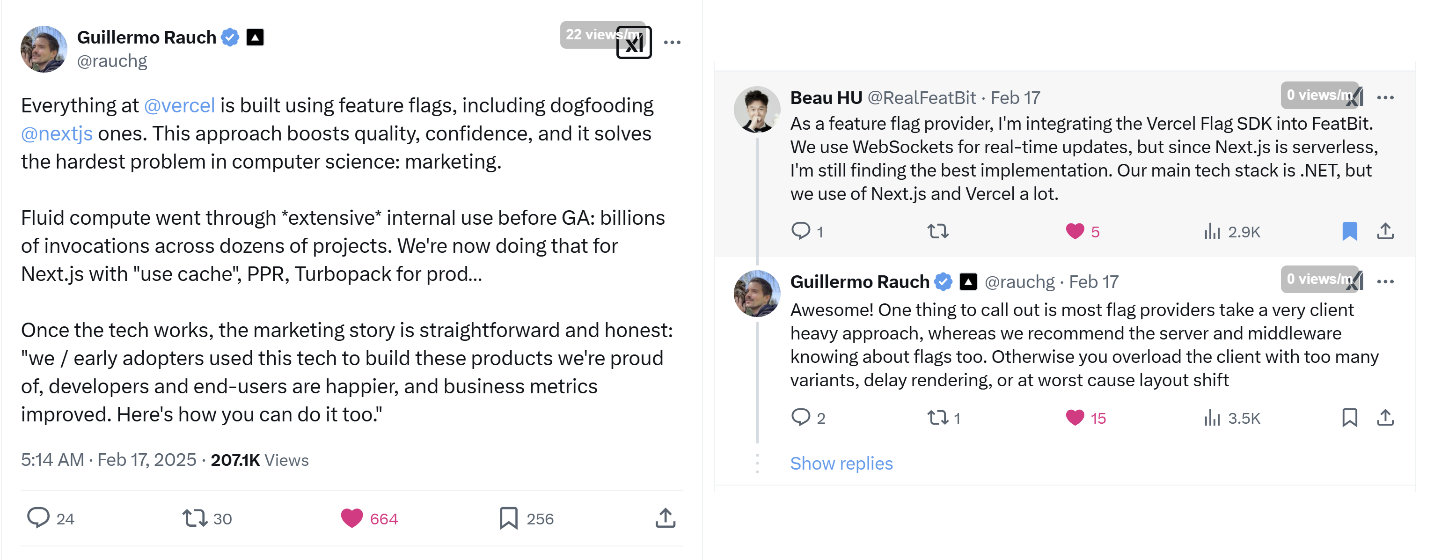Show replies under Guillermo's reply
The height and width of the screenshot is (560, 1434).
click(x=841, y=463)
